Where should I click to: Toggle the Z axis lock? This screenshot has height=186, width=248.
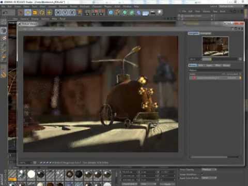(x=72, y=12)
